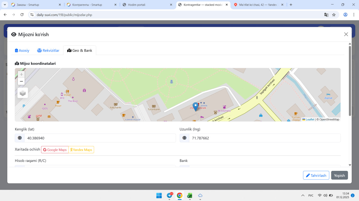Click the Uzunlik longitude input field
Viewport: 359px width, 201px height.
click(264, 138)
